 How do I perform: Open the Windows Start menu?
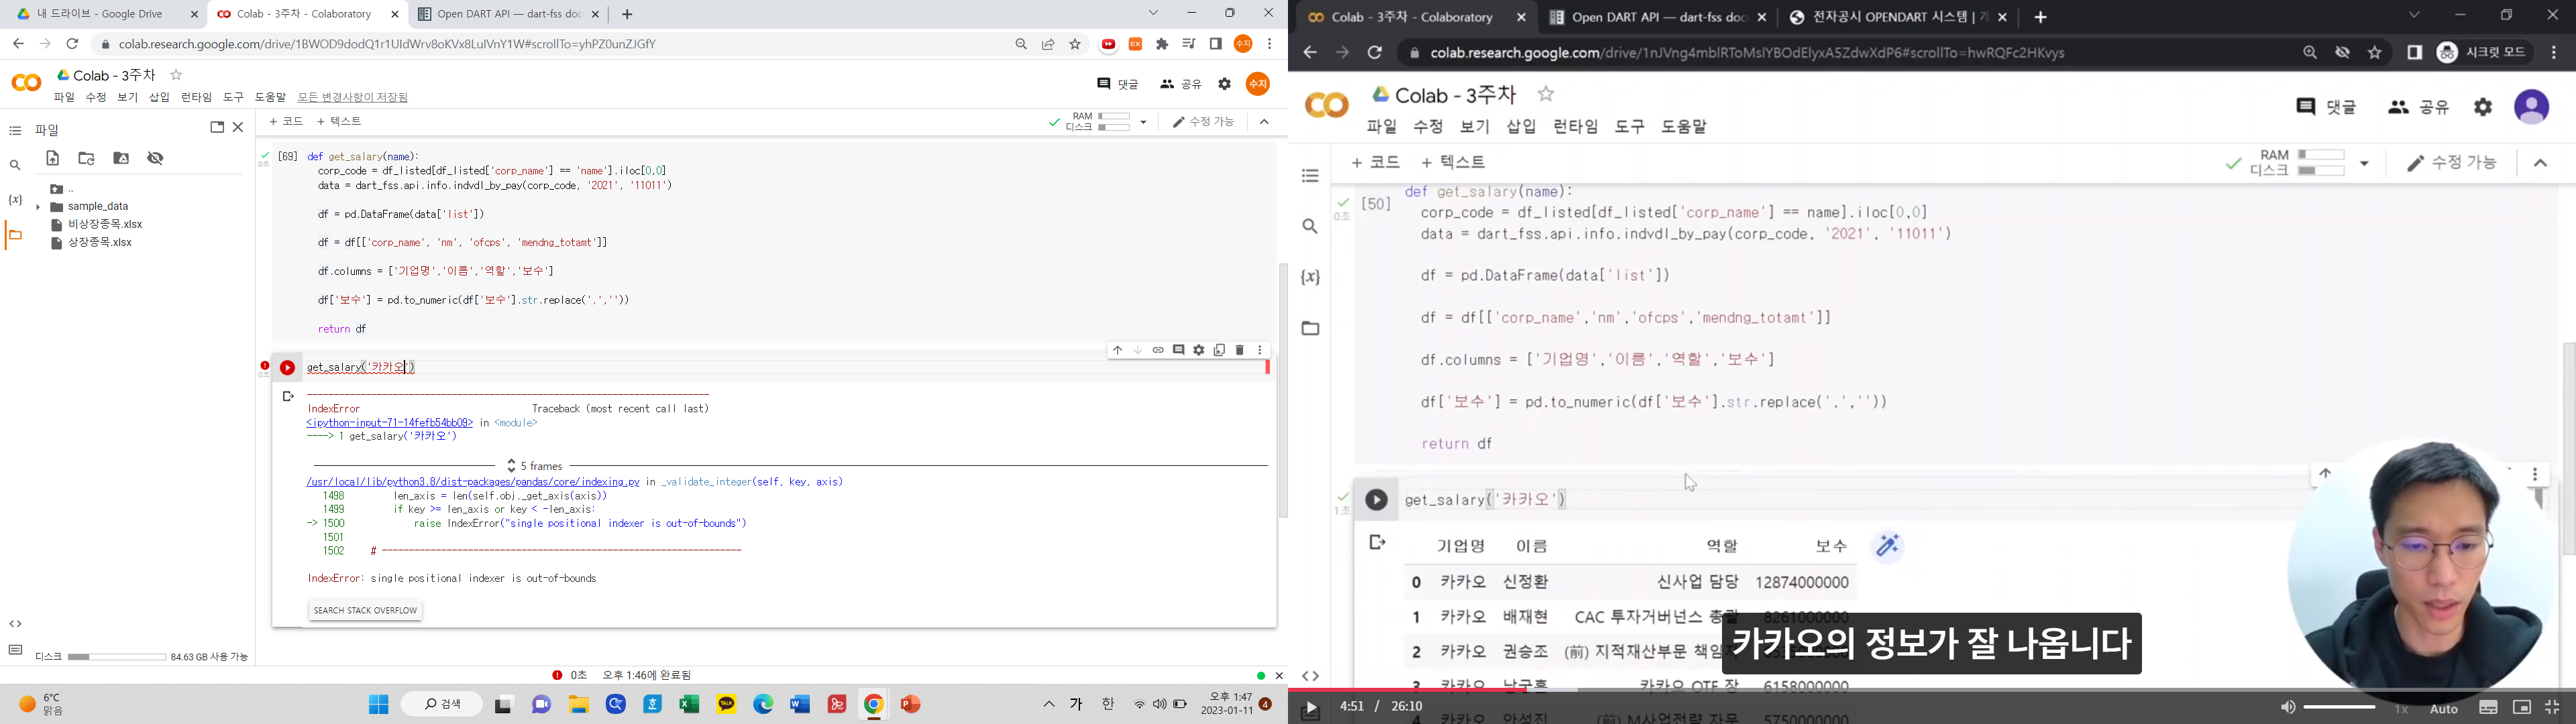(x=378, y=705)
